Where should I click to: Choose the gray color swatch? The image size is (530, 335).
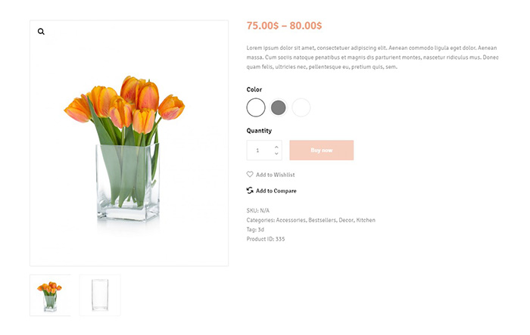tap(278, 107)
